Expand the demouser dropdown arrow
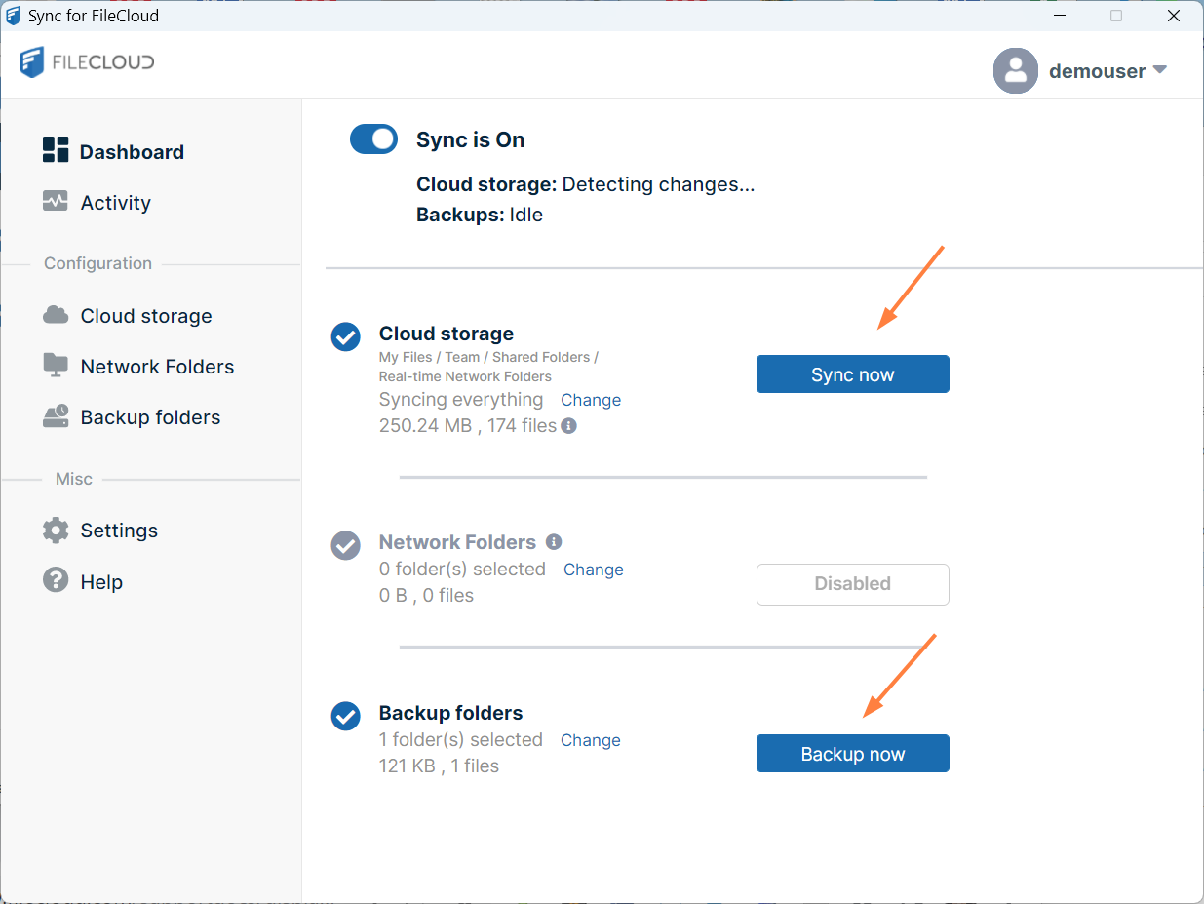 1159,70
